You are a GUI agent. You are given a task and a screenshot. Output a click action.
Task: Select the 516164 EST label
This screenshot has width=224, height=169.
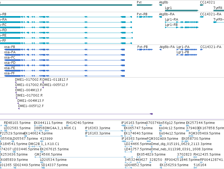200,165
